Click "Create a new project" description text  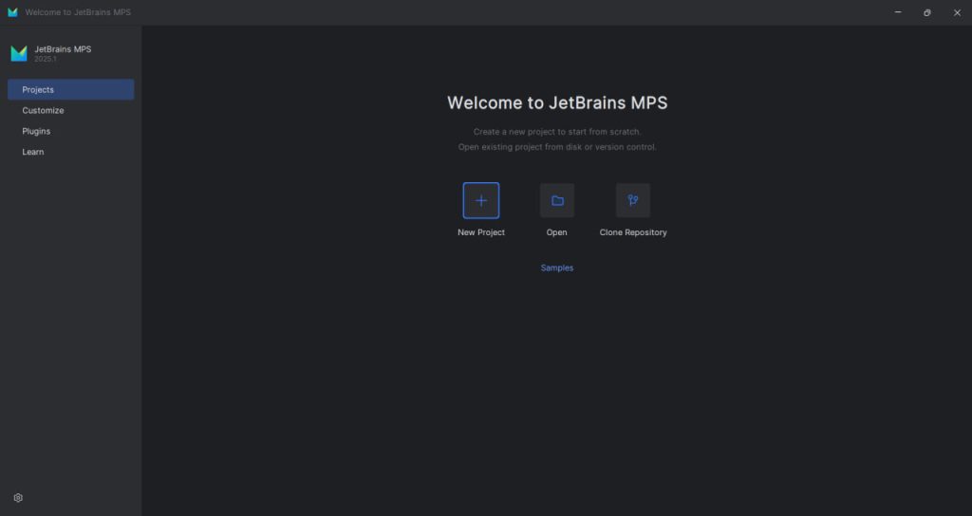coord(557,131)
